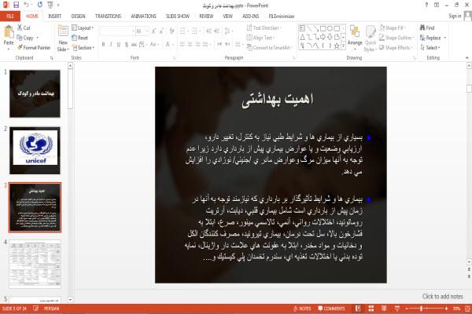Click the Paste icon

(9, 31)
